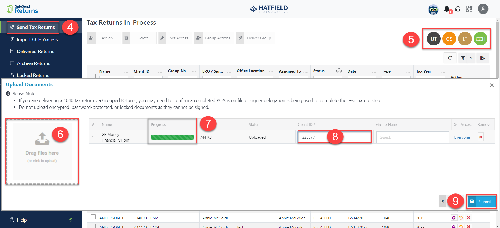The width and height of the screenshot is (500, 228).
Task: Expand the filter dropdown arrow
Action: (x=471, y=58)
